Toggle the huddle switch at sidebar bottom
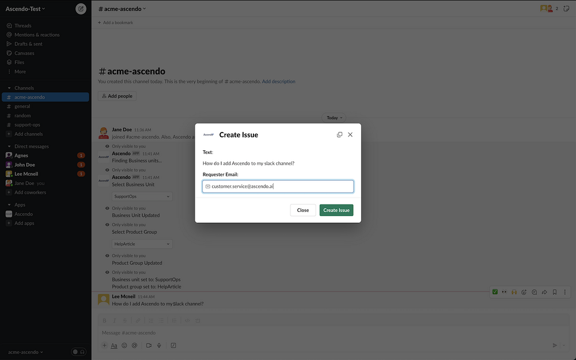Screen dimensions: 576x360 coord(78,352)
